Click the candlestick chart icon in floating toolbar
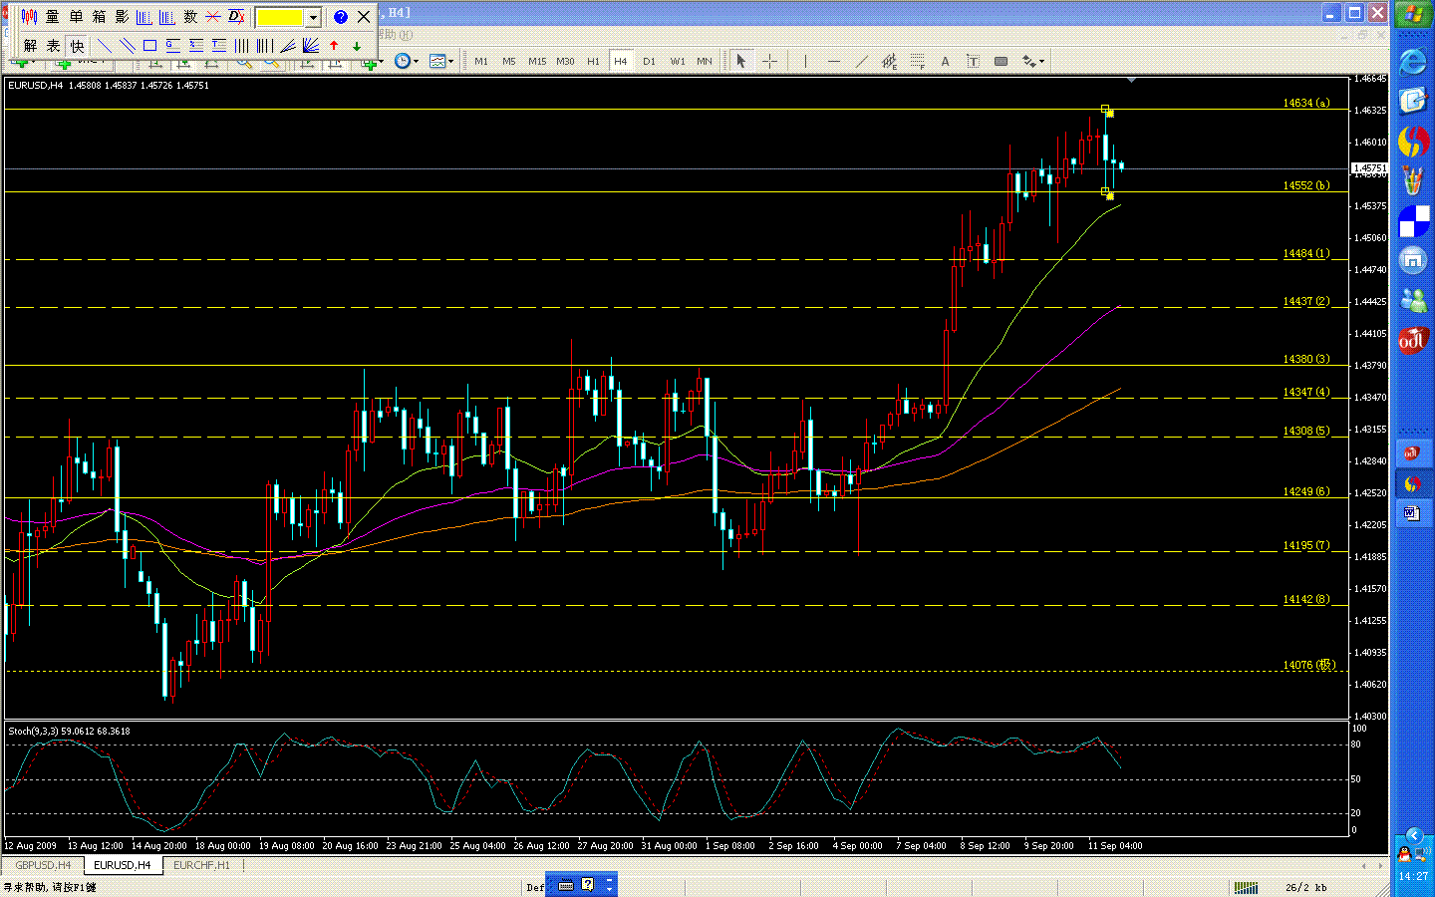The width and height of the screenshot is (1435, 897). click(29, 17)
